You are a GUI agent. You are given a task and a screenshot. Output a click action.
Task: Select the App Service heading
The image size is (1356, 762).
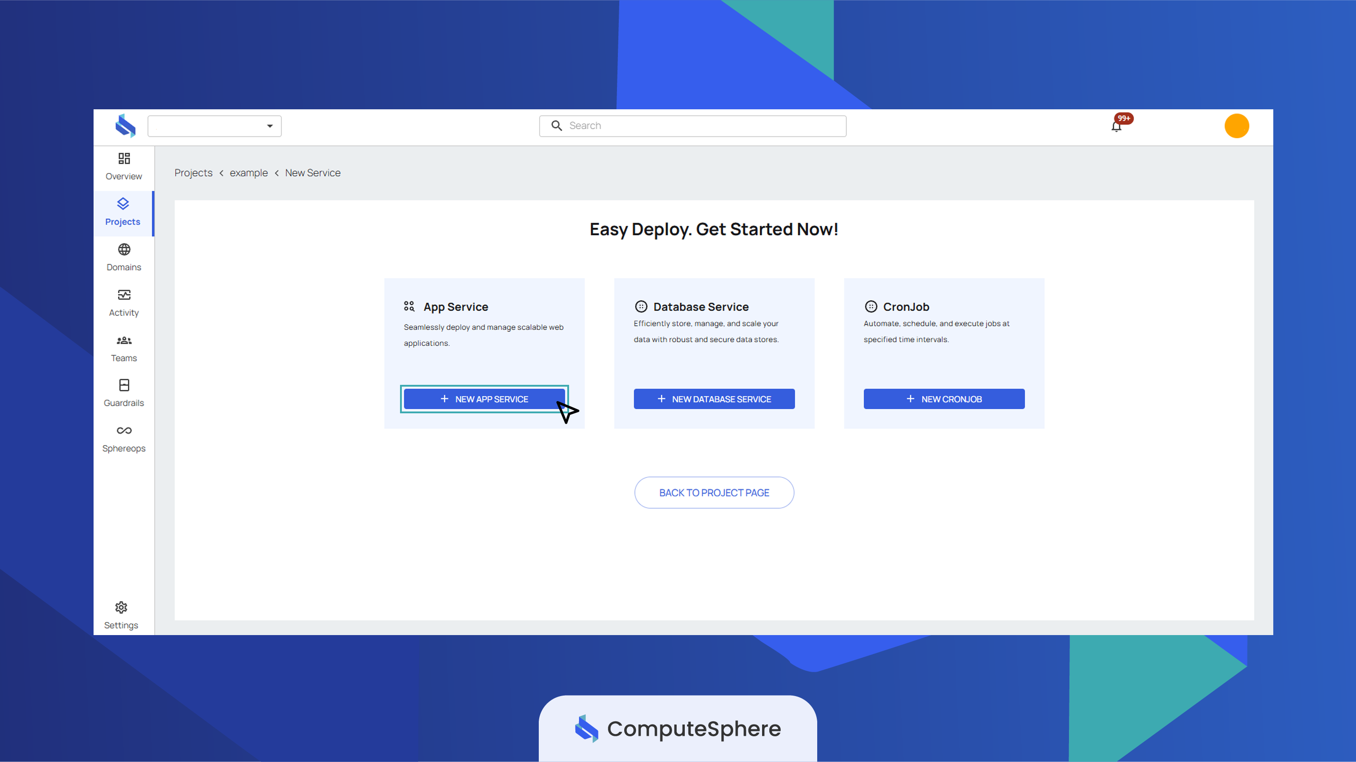tap(455, 307)
